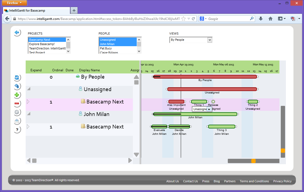Click the blue undo arrow sidebar icon

pyautogui.click(x=17, y=86)
